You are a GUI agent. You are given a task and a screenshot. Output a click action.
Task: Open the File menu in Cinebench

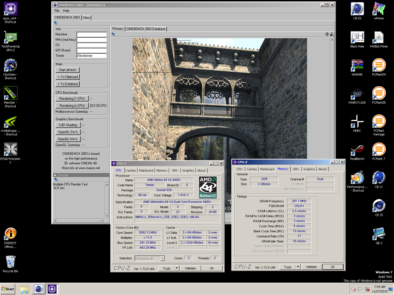[57, 11]
